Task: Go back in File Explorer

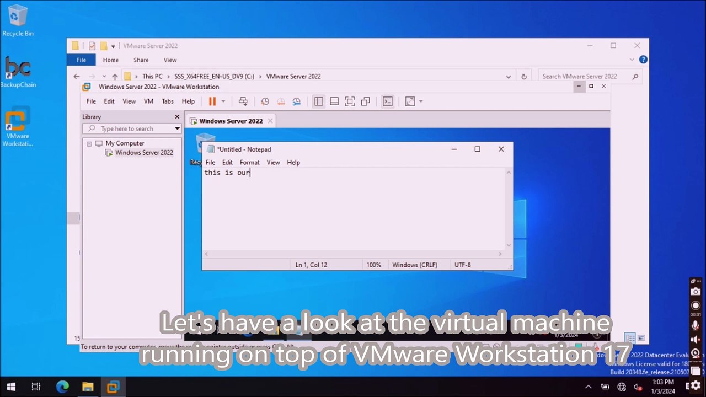Action: click(x=77, y=77)
